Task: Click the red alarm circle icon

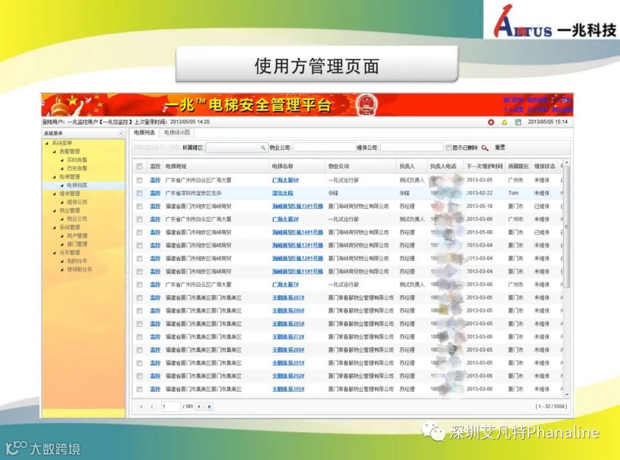Action: (x=491, y=122)
